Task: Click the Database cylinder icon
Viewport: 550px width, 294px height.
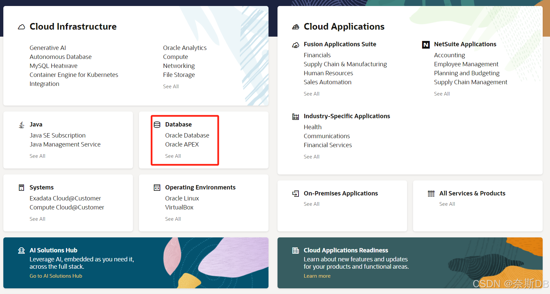Action: point(157,125)
